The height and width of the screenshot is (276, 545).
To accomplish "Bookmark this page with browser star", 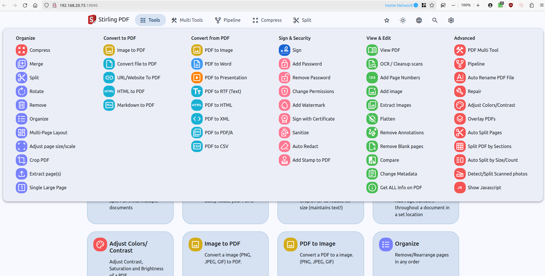I will tap(432, 5).
